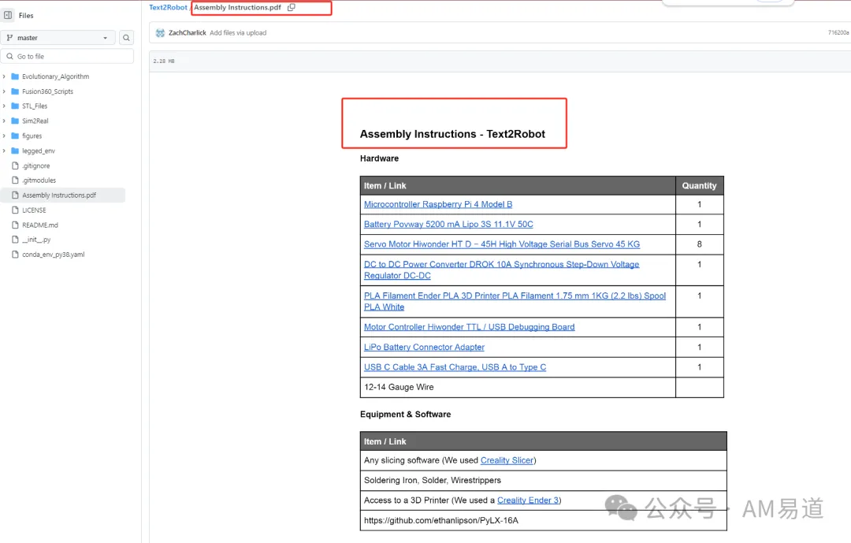Click the Fusion360_Scripts folder icon
This screenshot has height=543, width=851.
pos(15,91)
